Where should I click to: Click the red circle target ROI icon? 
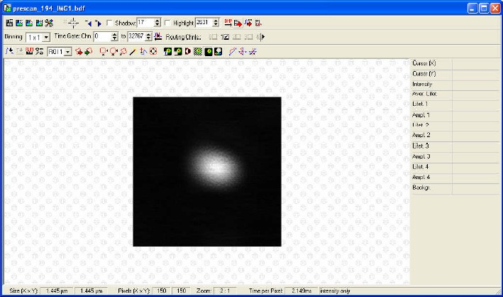[153, 51]
